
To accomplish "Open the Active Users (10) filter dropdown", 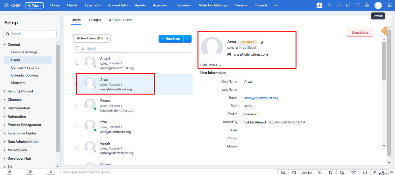I will click(92, 39).
